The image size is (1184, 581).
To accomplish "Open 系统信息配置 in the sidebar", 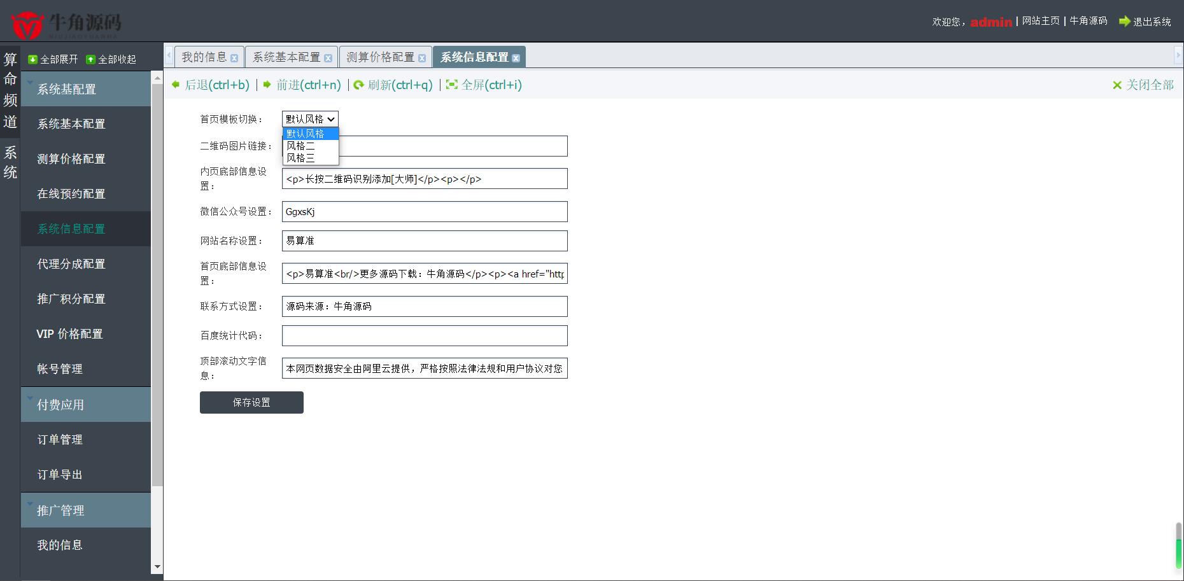I will (x=86, y=229).
